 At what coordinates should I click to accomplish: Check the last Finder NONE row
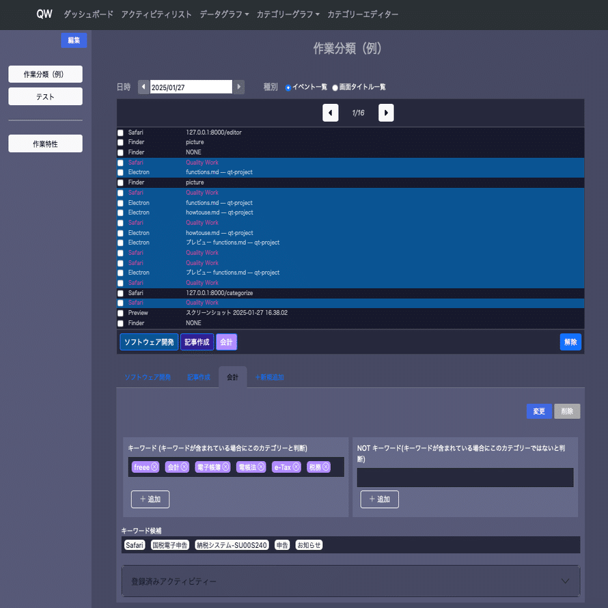pyautogui.click(x=121, y=323)
